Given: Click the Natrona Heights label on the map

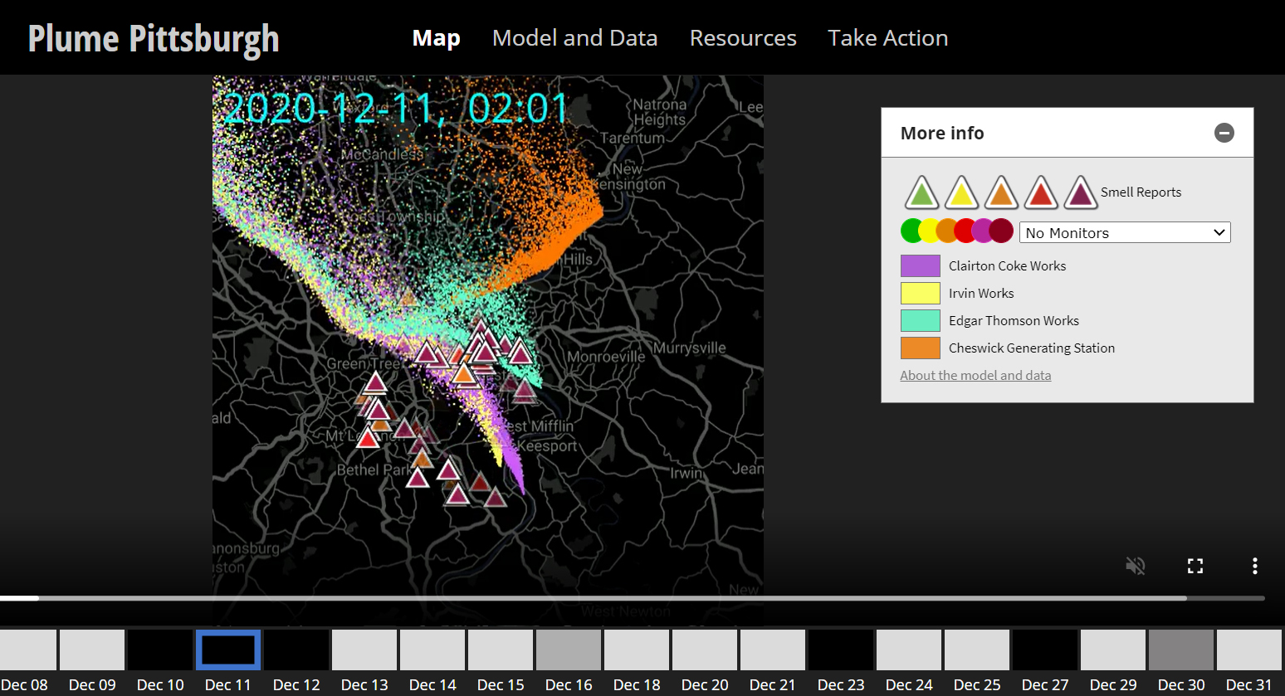Looking at the screenshot, I should coord(660,112).
